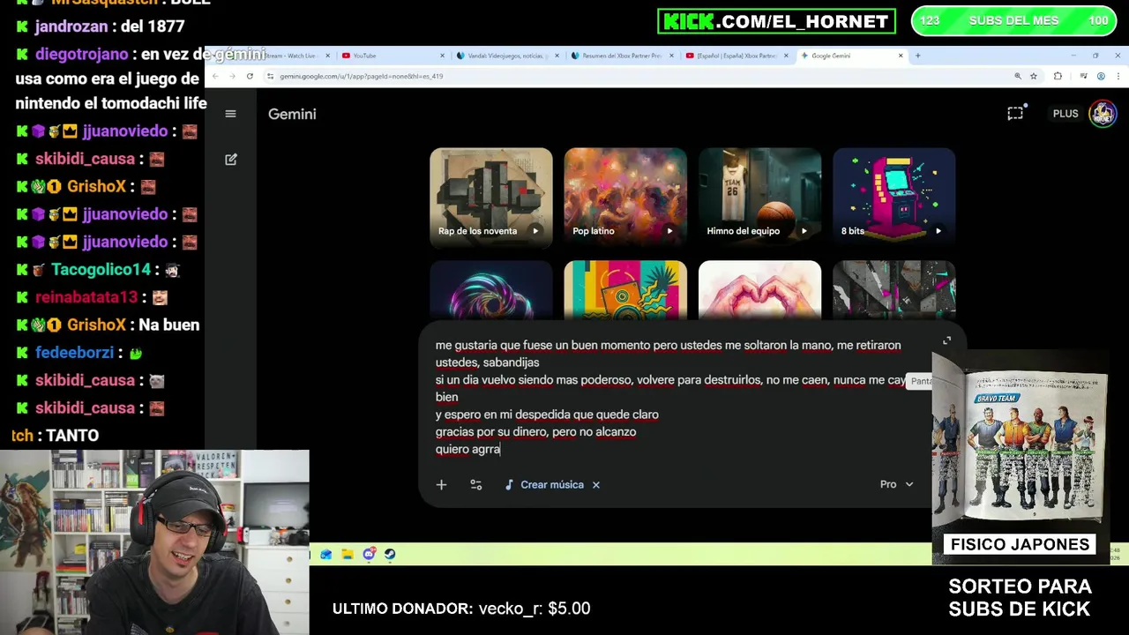This screenshot has width=1129, height=635.
Task: Open the temporary chat dashed-square icon
Action: pyautogui.click(x=1015, y=113)
